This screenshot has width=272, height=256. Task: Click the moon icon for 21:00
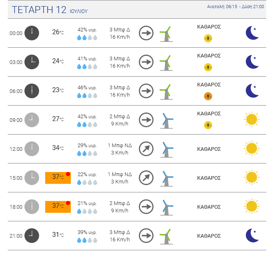pos(252,235)
